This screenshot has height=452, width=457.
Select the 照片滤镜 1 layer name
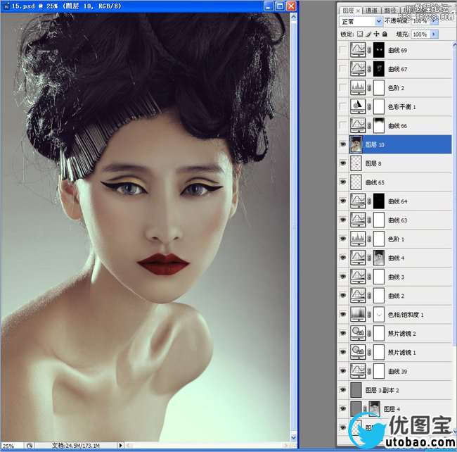[402, 353]
